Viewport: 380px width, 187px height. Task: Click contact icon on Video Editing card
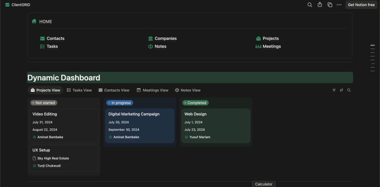34,137
